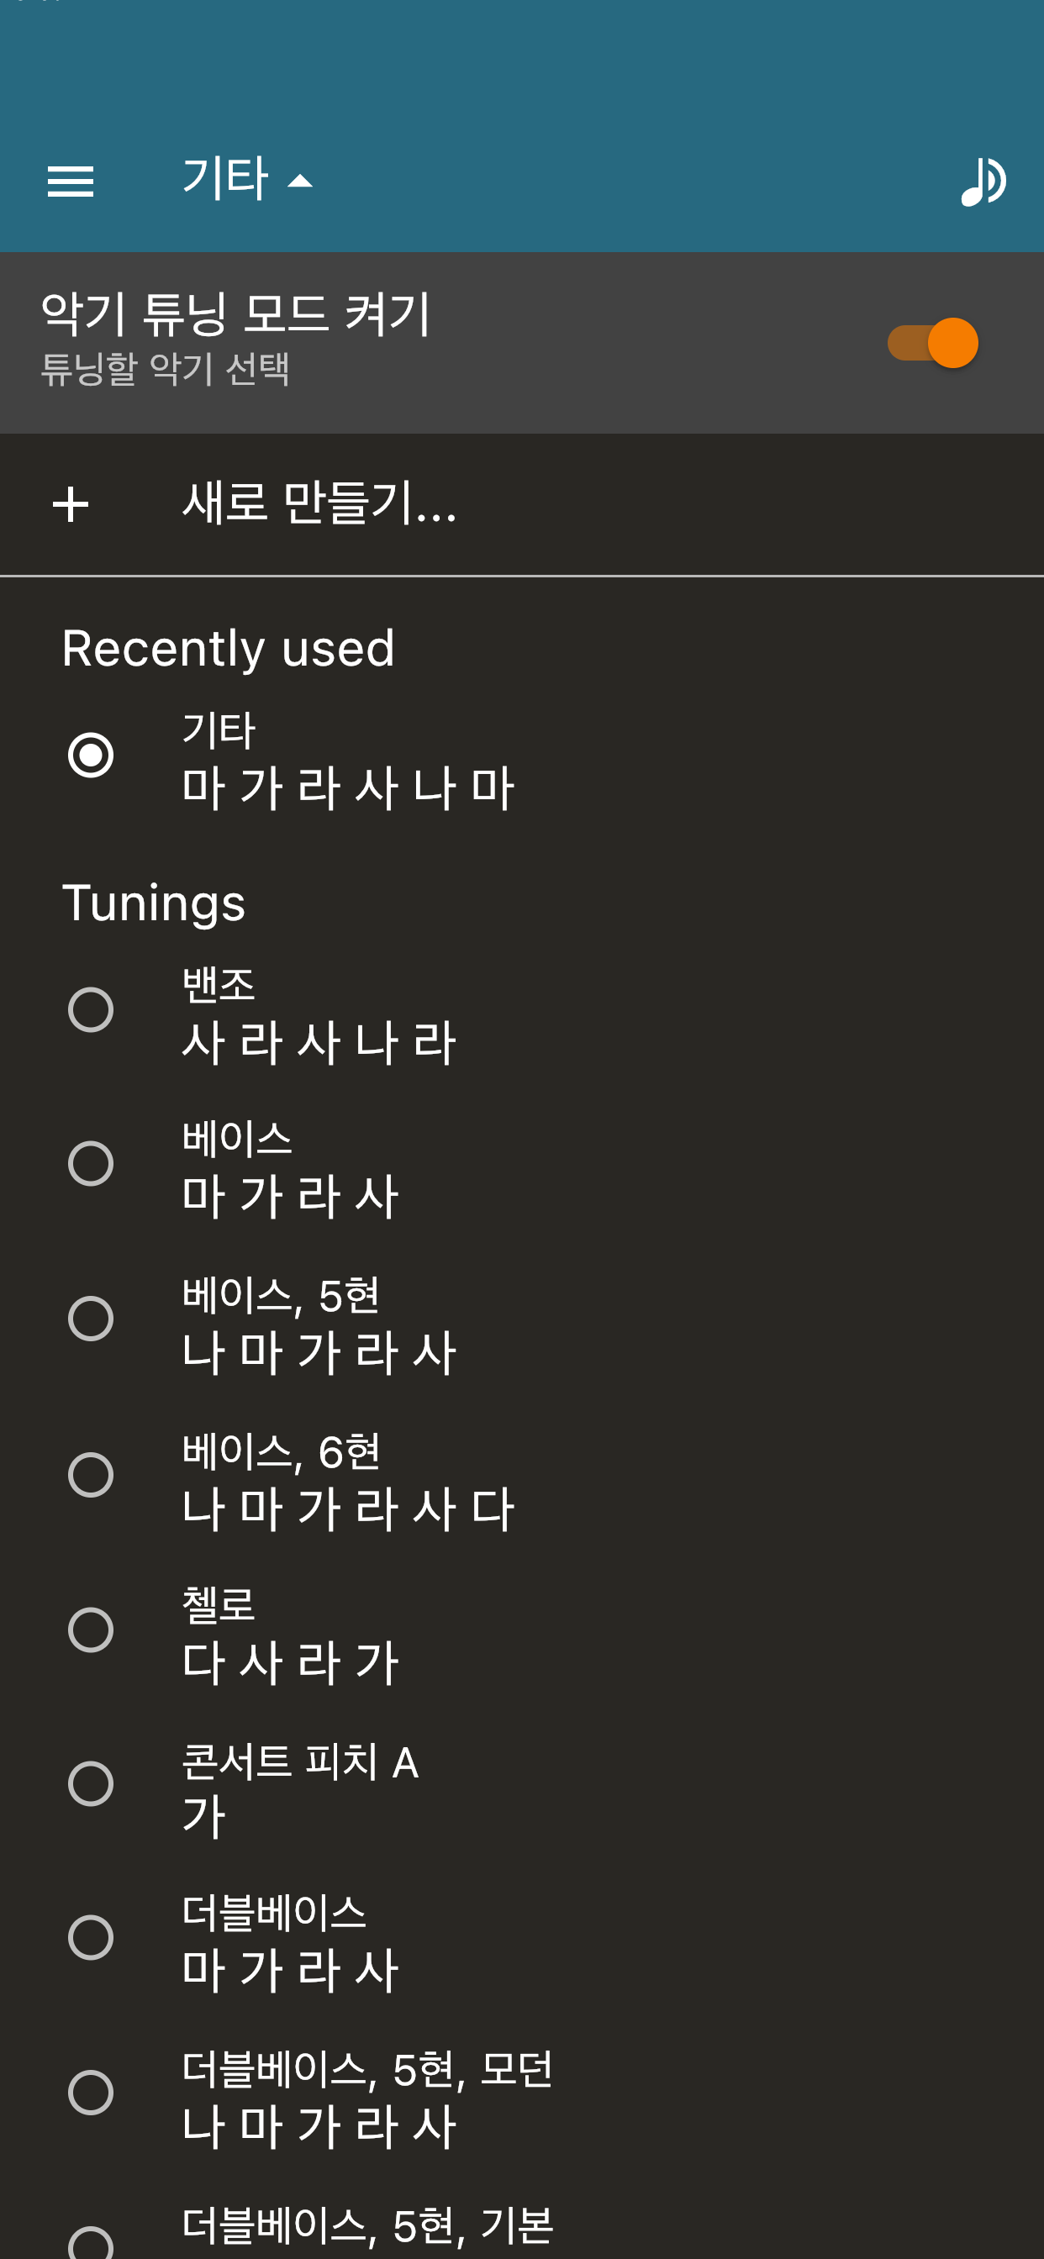Choose the 더블베이스, 5현, 모던 tuning

point(92,2093)
